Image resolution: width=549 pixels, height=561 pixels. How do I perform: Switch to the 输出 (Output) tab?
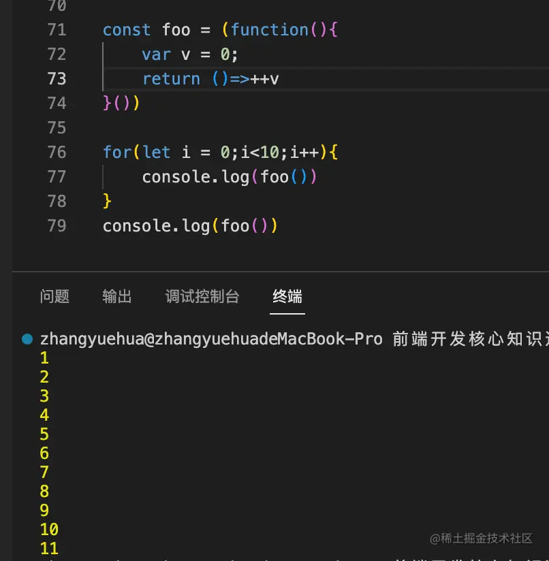tap(116, 296)
